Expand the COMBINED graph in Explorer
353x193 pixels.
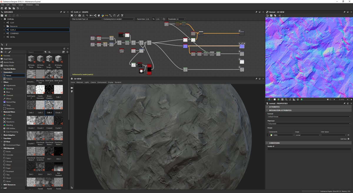pyautogui.click(x=4, y=34)
